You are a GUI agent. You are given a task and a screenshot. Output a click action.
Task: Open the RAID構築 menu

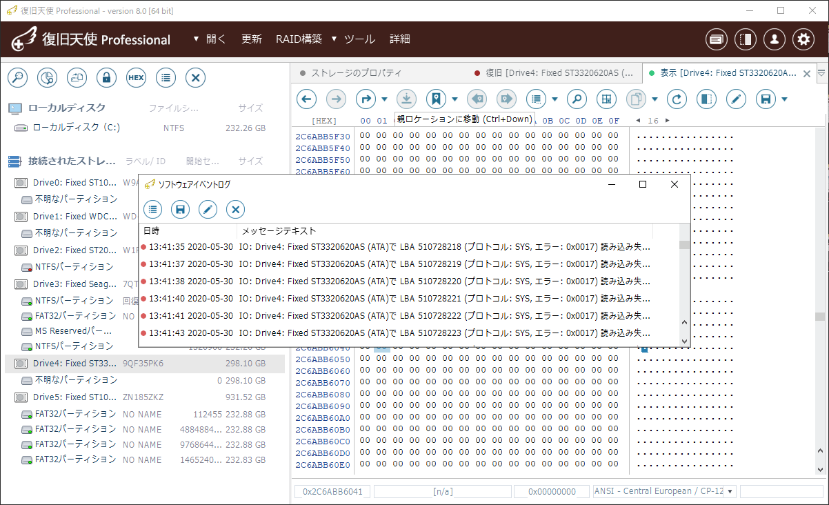(x=299, y=39)
